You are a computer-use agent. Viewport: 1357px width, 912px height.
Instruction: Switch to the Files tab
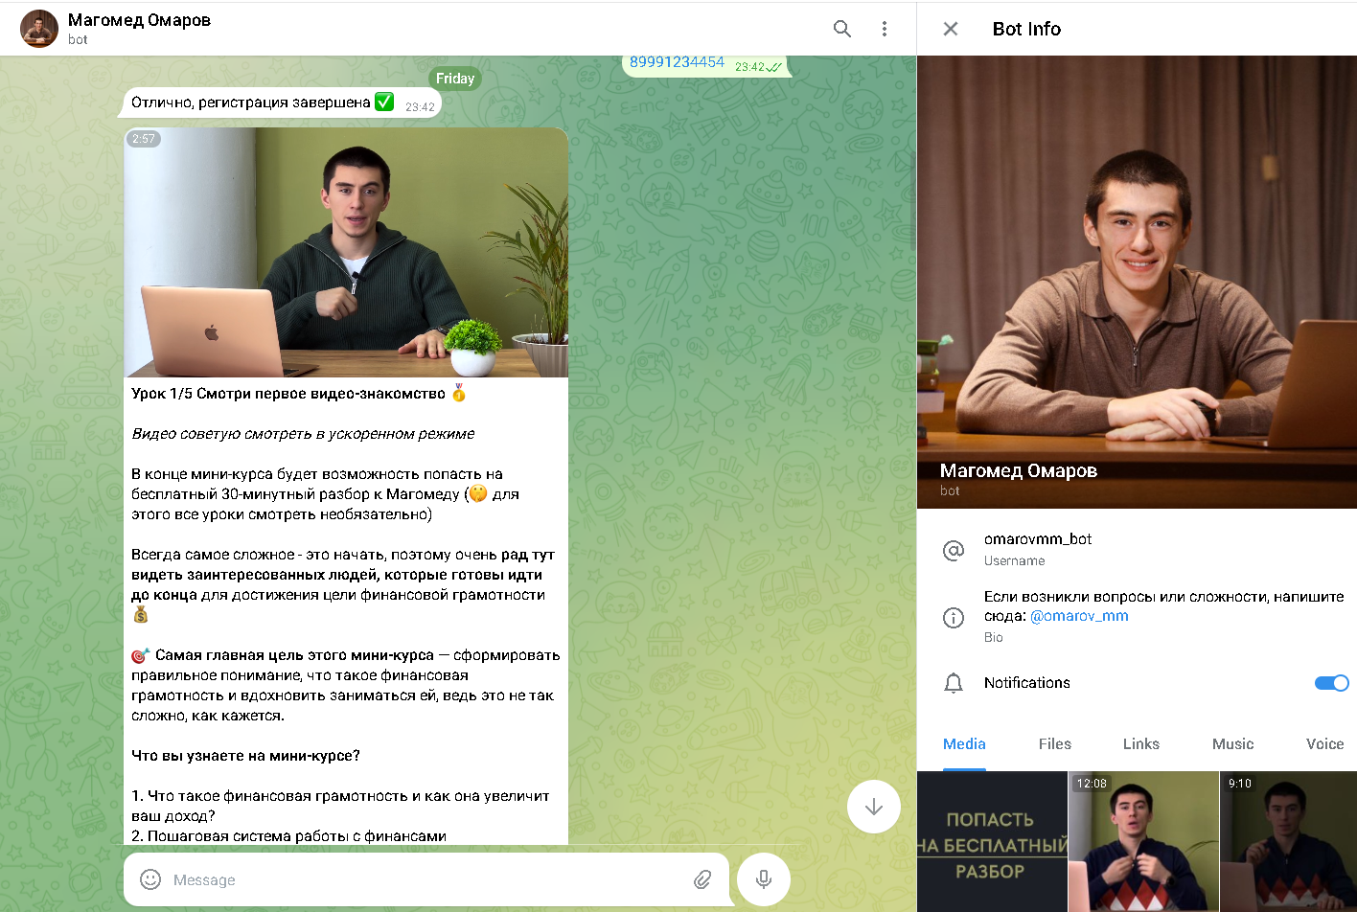(x=1055, y=743)
